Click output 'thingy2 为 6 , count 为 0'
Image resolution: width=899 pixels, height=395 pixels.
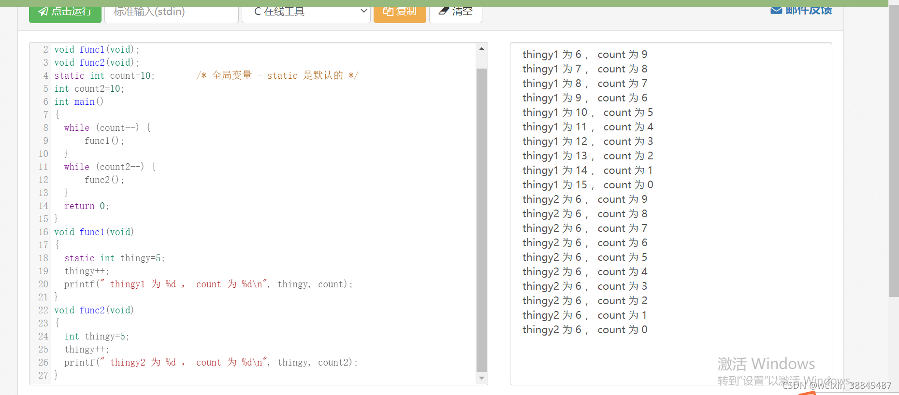coord(585,329)
